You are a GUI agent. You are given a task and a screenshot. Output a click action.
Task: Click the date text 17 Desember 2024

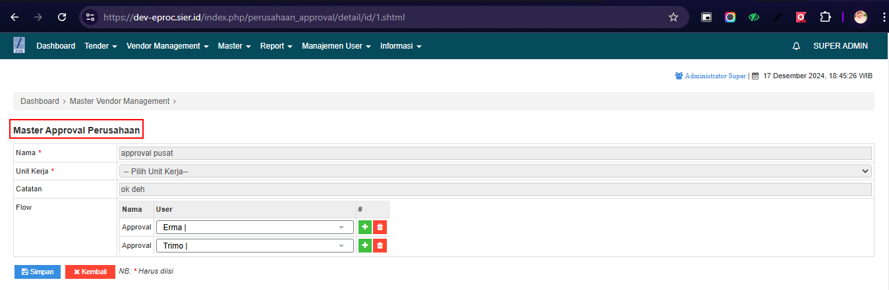pyautogui.click(x=794, y=76)
